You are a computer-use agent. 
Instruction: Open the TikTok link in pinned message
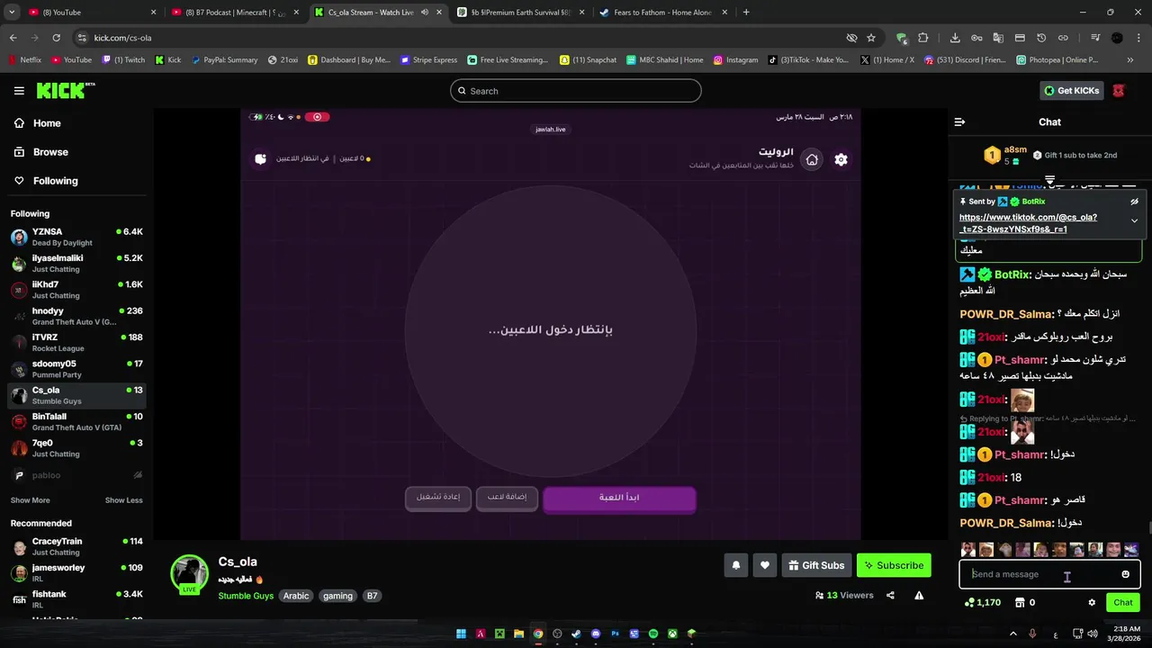(x=1028, y=223)
